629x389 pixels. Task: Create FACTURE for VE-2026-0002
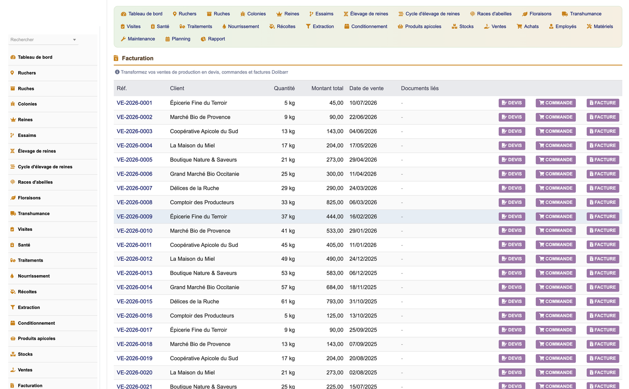[602, 117]
